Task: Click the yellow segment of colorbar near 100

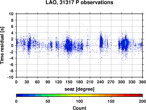Action: pos(79,95)
